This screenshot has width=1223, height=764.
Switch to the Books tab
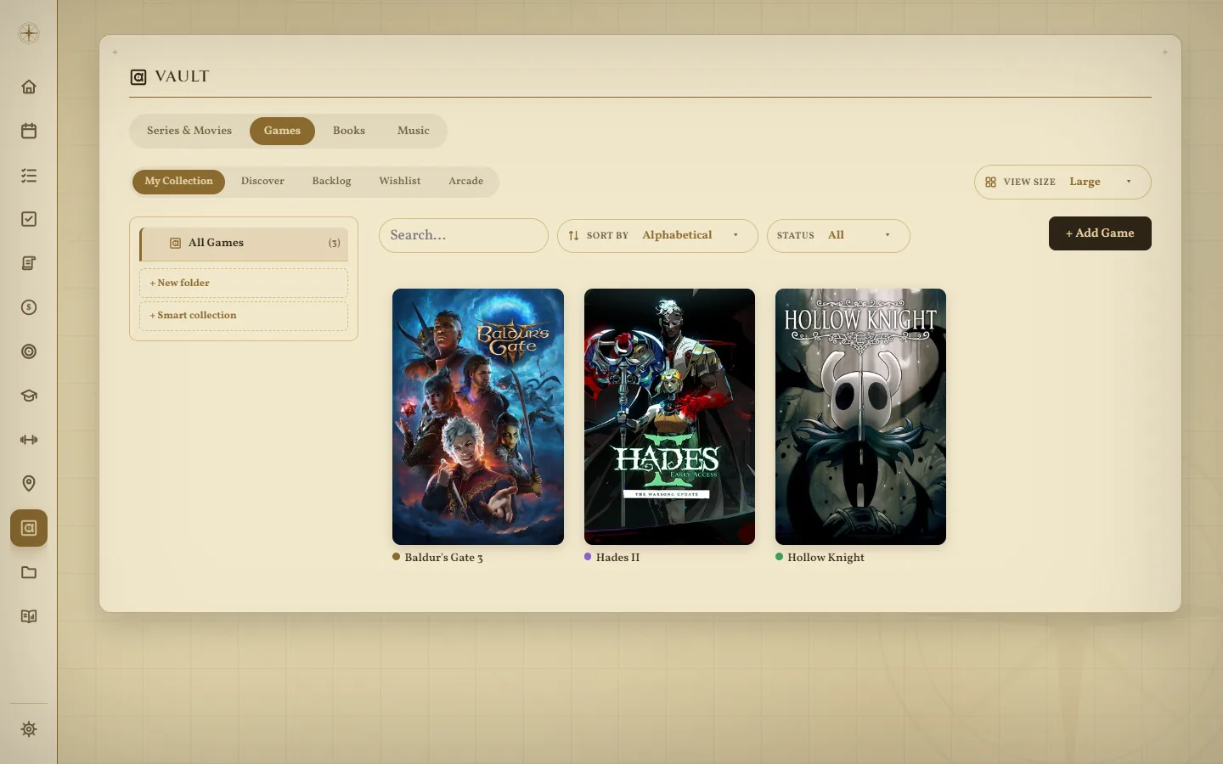coord(349,131)
